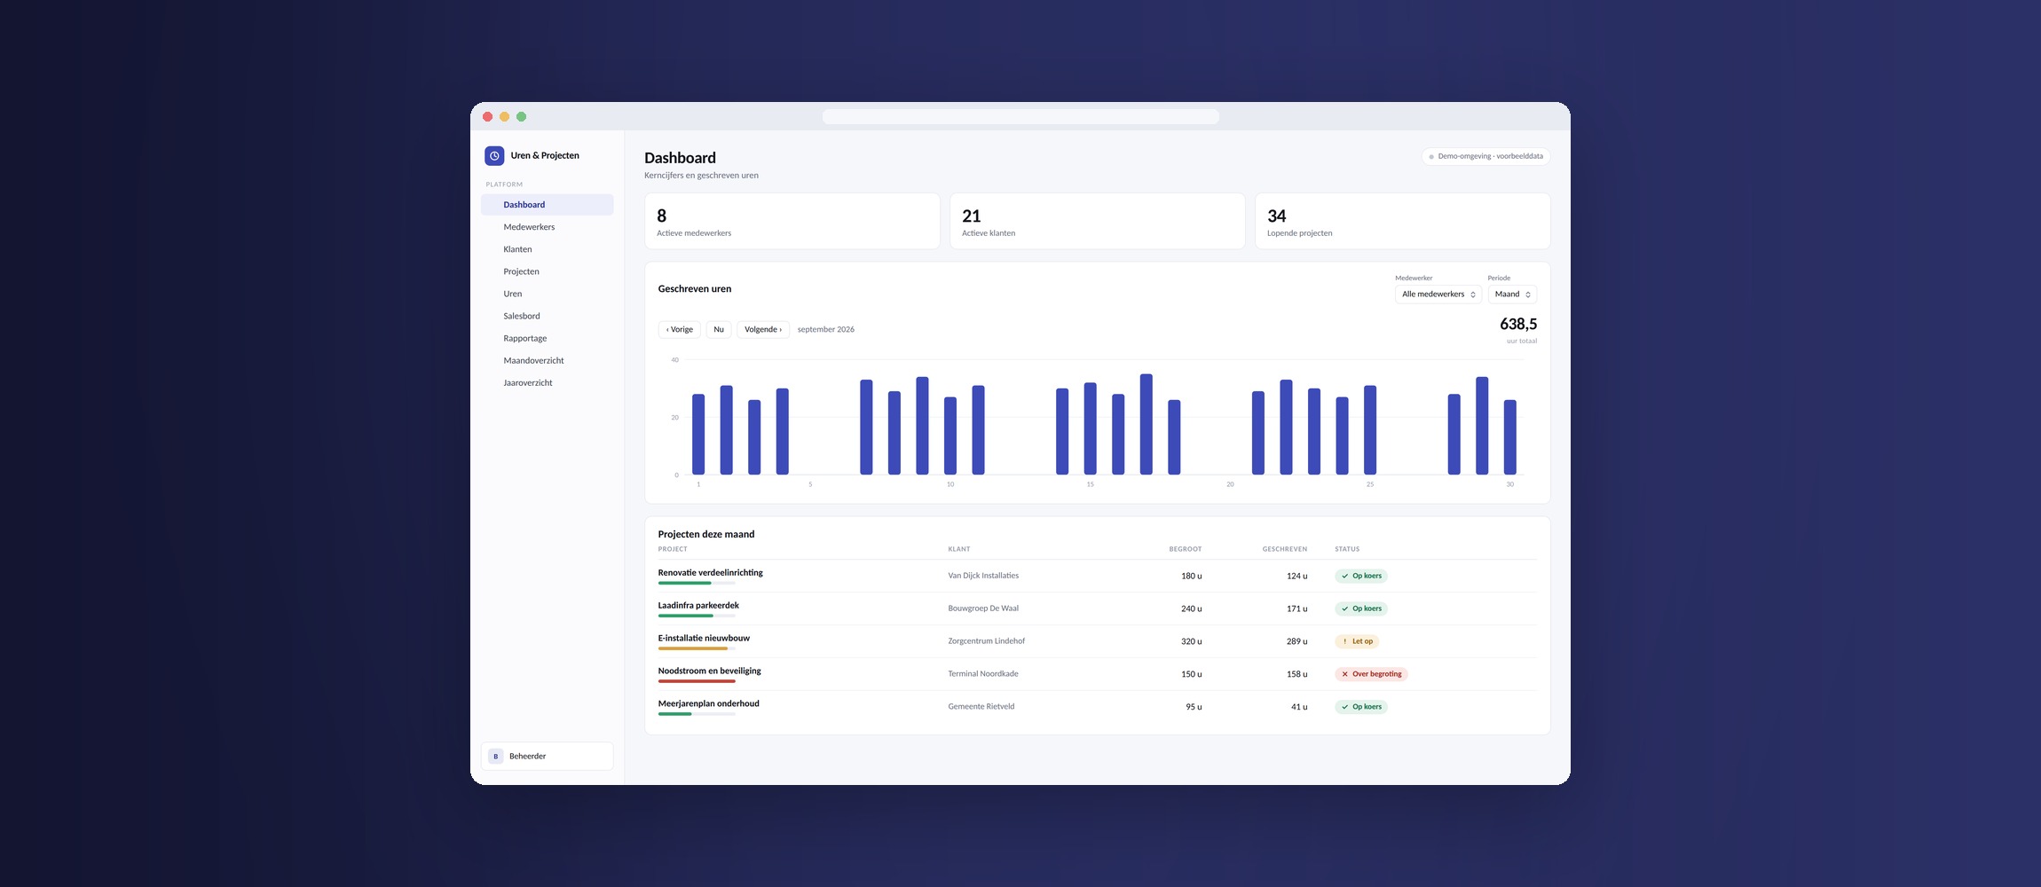Click the Let op status badge
This screenshot has height=887, width=2041.
tap(1357, 641)
